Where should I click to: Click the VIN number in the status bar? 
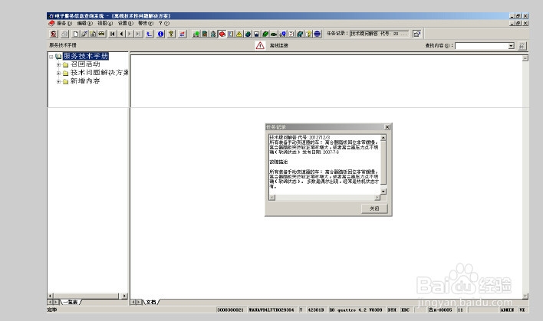[x=271, y=310]
